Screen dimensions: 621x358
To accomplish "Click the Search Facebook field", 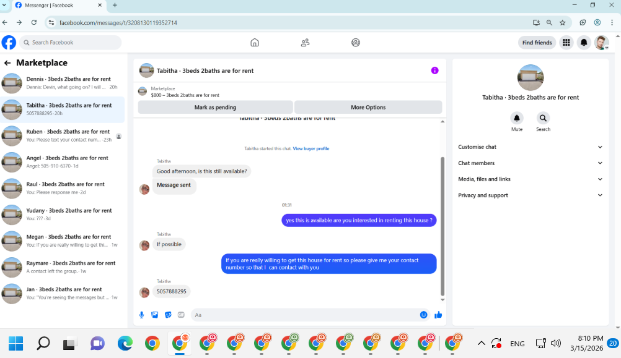I will [71, 42].
